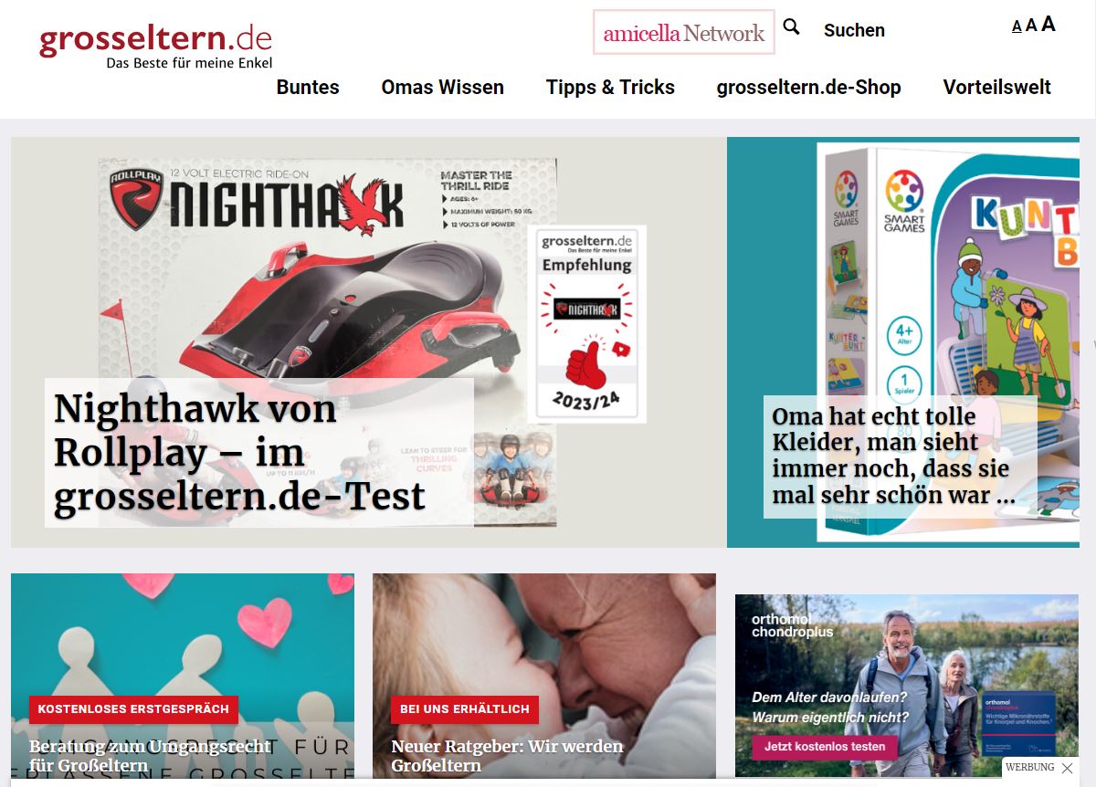1096x787 pixels.
Task: Click the grosseltern.de logo
Action: pyautogui.click(x=155, y=46)
